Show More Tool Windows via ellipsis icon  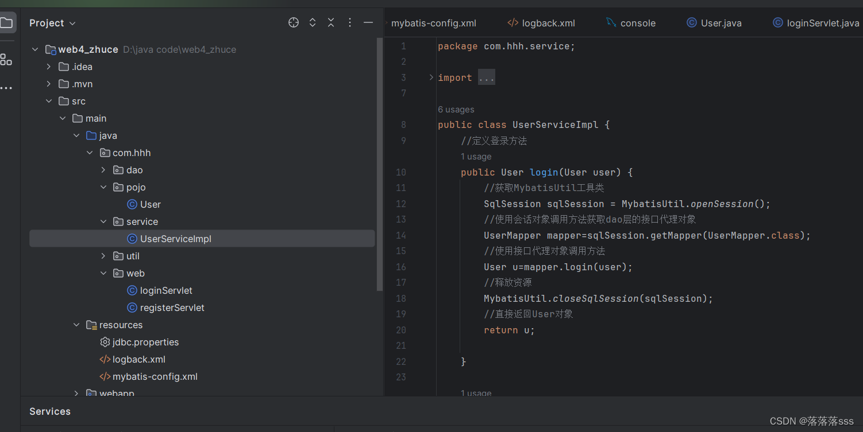[x=7, y=87]
